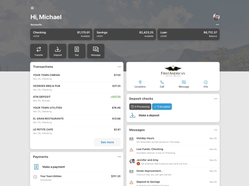Click the Message quick action button

pyautogui.click(x=96, y=51)
